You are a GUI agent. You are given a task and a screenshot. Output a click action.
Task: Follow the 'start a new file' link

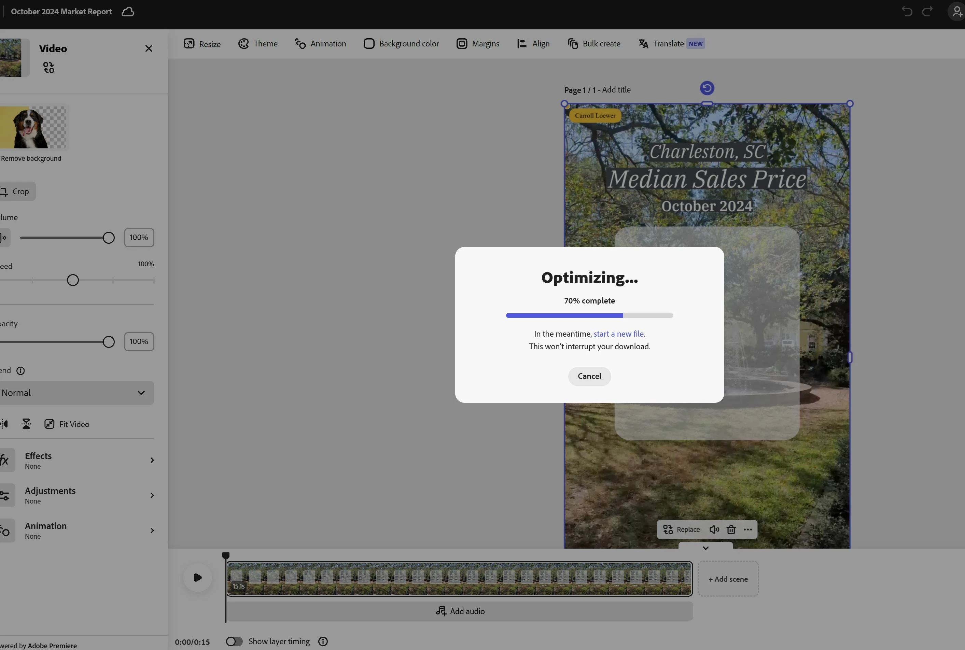(618, 334)
